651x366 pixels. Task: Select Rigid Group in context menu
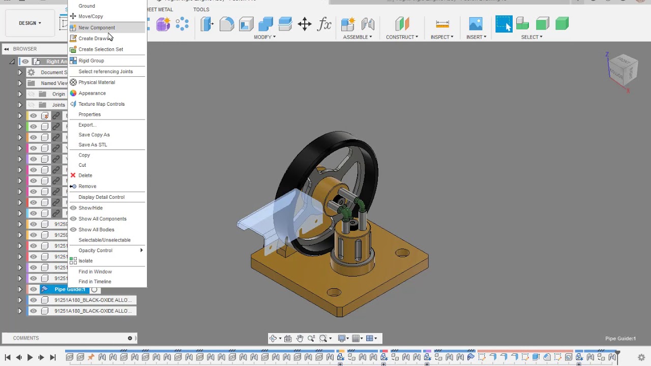coord(107,60)
